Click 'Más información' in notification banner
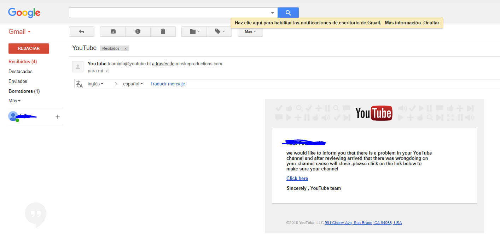This screenshot has width=500, height=235. pyautogui.click(x=403, y=23)
